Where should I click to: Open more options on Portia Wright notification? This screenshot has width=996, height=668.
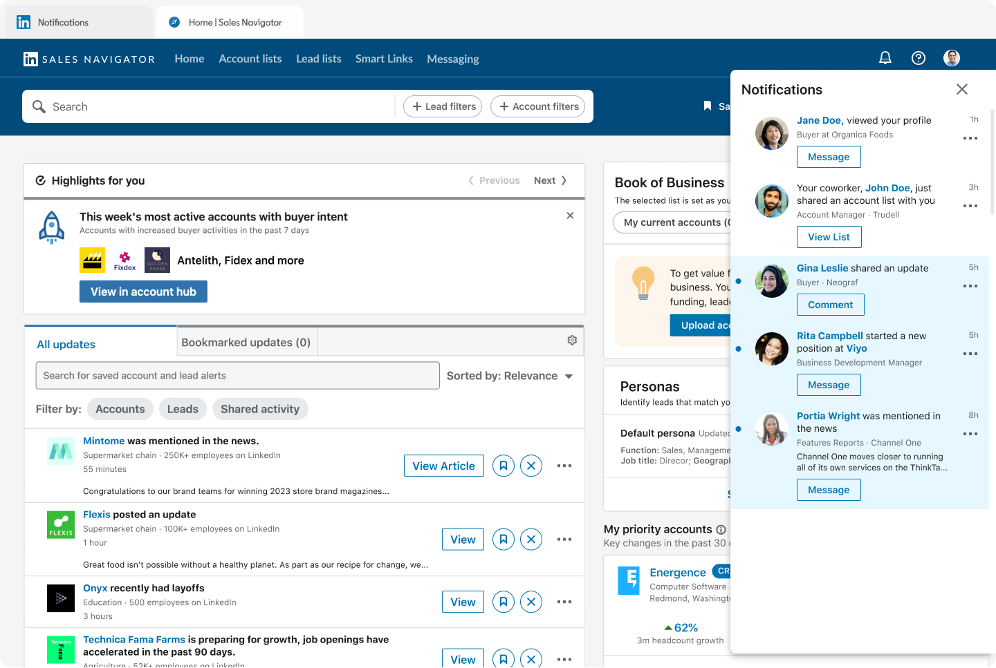(970, 434)
